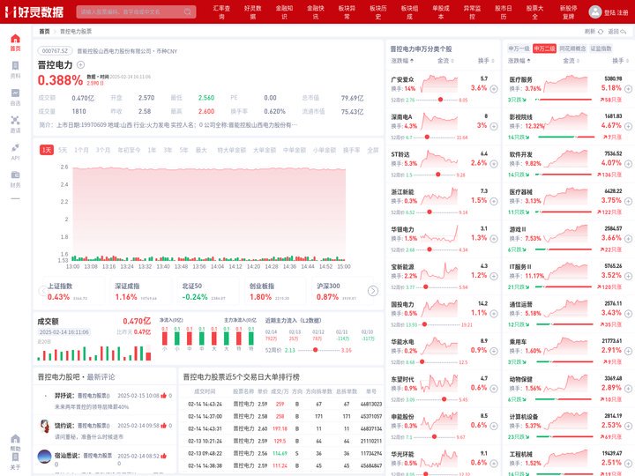Open the 金融知识 header menu
This screenshot has height=476, width=635.
tap(284, 12)
